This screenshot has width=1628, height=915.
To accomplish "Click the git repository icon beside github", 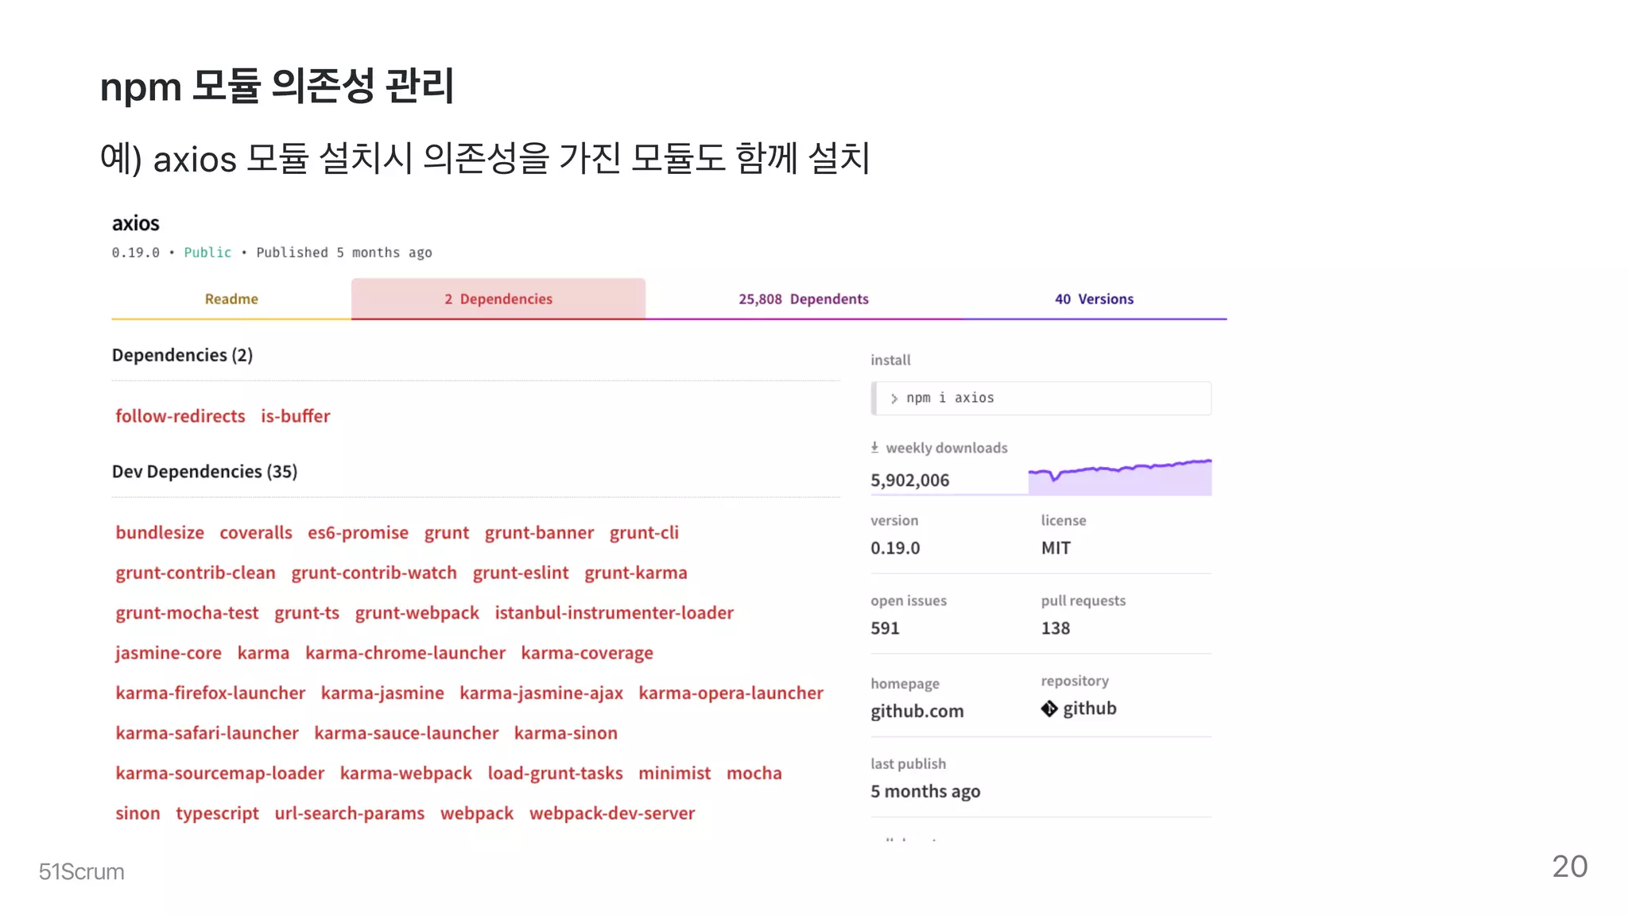I will pyautogui.click(x=1049, y=708).
